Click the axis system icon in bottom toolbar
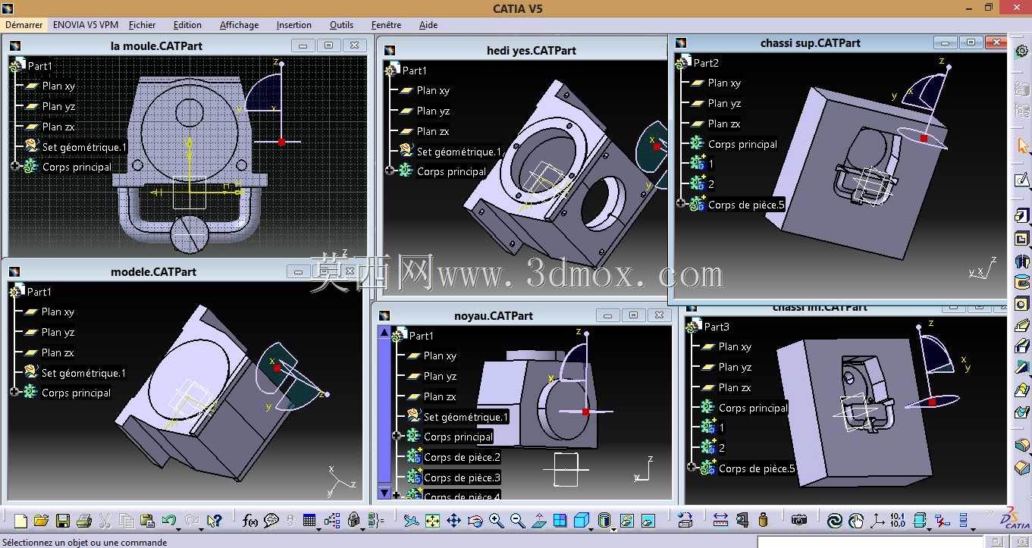 [x=877, y=521]
